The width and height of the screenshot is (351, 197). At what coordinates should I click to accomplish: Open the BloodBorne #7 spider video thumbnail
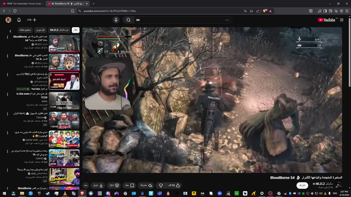point(64,62)
